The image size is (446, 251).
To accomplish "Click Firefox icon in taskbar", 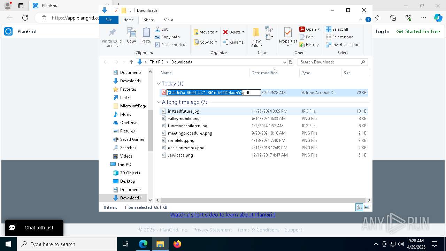I will point(177,244).
